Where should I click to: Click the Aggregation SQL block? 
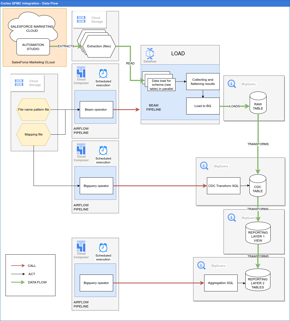point(221,283)
